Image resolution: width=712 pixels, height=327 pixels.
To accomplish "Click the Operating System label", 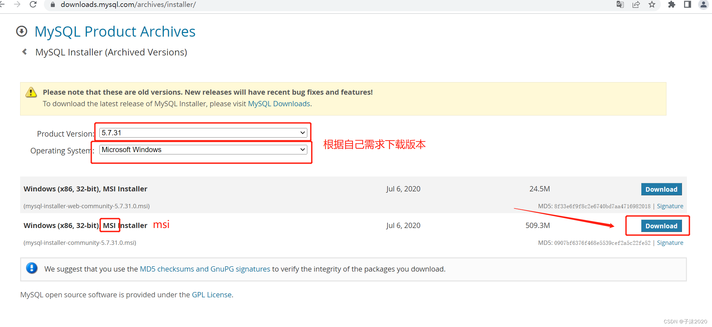I will pyautogui.click(x=62, y=150).
